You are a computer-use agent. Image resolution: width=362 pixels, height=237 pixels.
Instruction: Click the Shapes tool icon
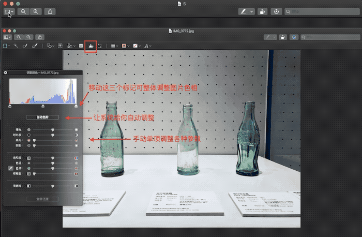49,46
